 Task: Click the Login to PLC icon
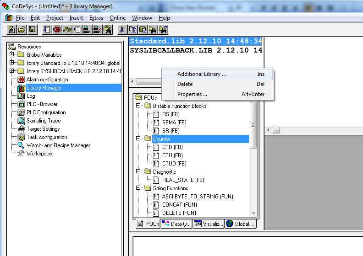(87, 30)
